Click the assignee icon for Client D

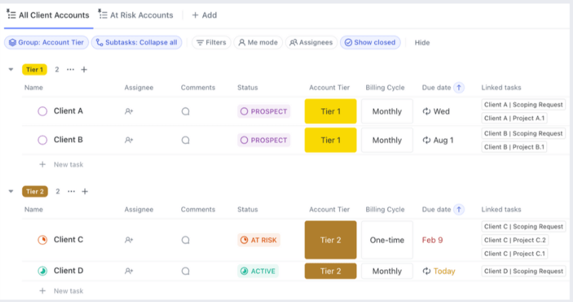129,271
